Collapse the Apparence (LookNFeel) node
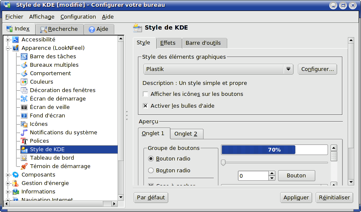Viewport: 361px width, 212px height. [8, 48]
